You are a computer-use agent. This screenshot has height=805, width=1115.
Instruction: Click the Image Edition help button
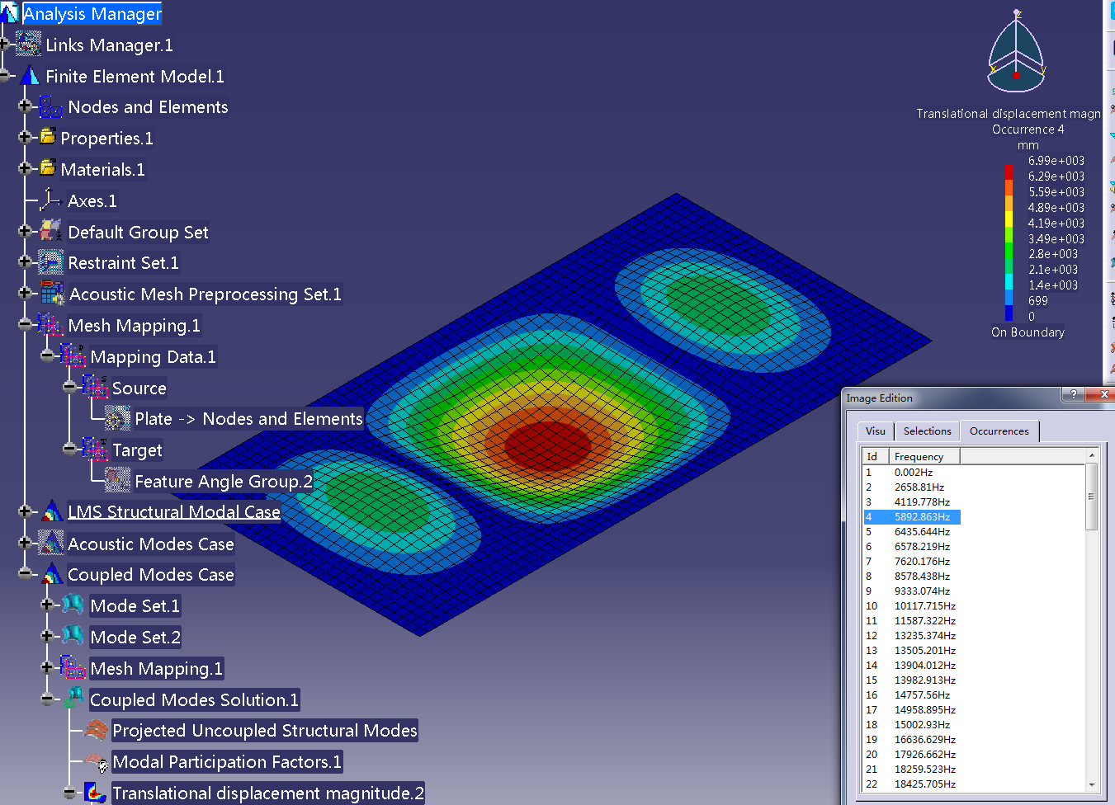click(1073, 395)
